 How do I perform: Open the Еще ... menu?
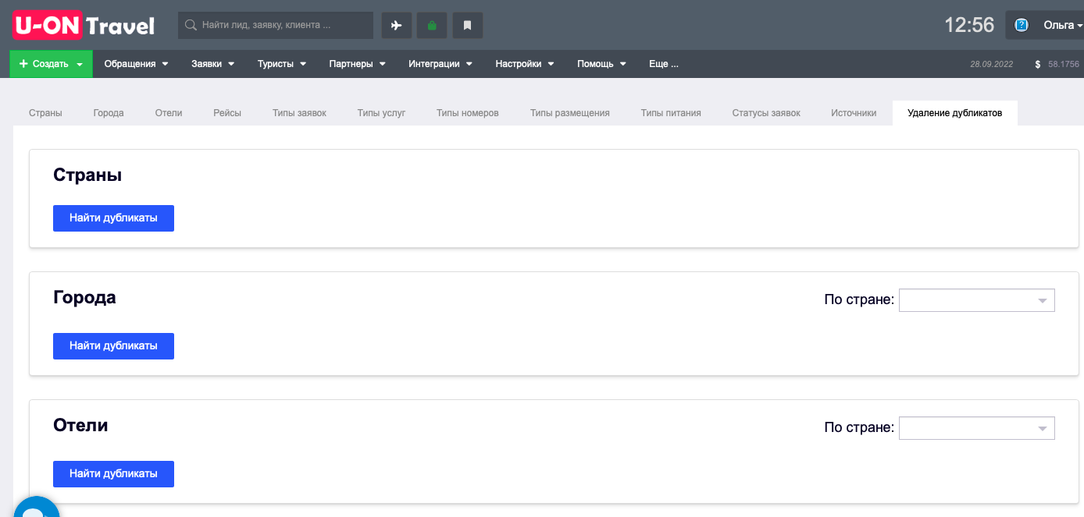[664, 64]
